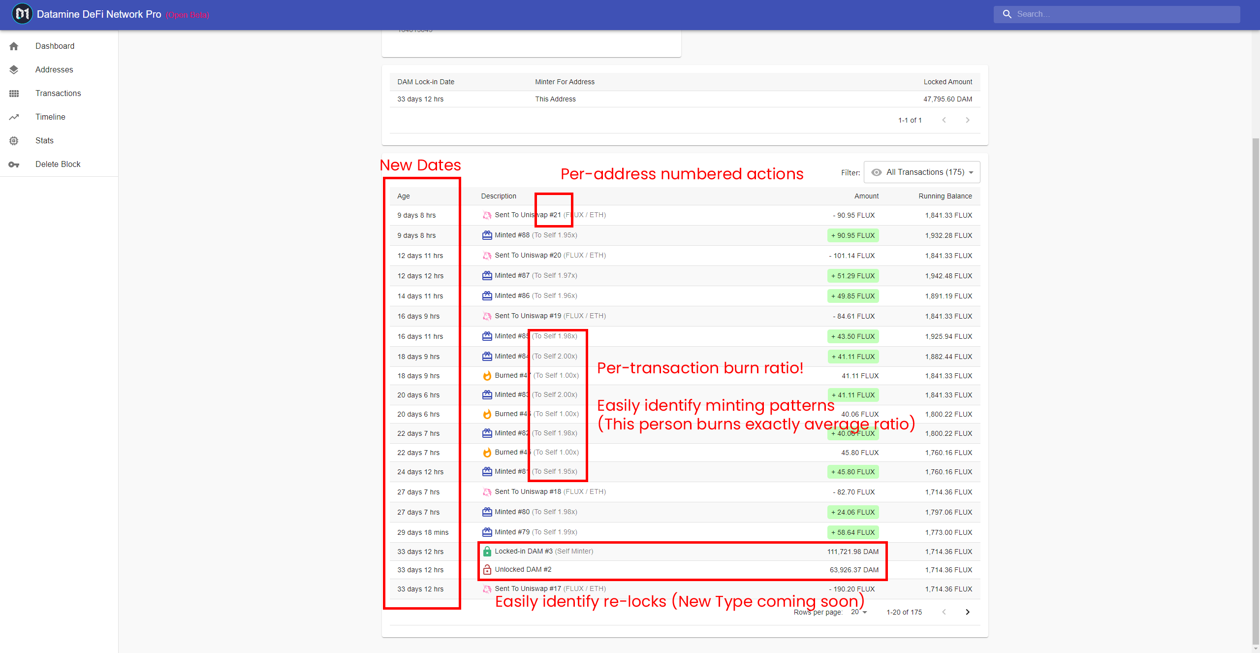Click the mint icon for Minted #80
This screenshot has width=1260, height=653.
pos(487,512)
